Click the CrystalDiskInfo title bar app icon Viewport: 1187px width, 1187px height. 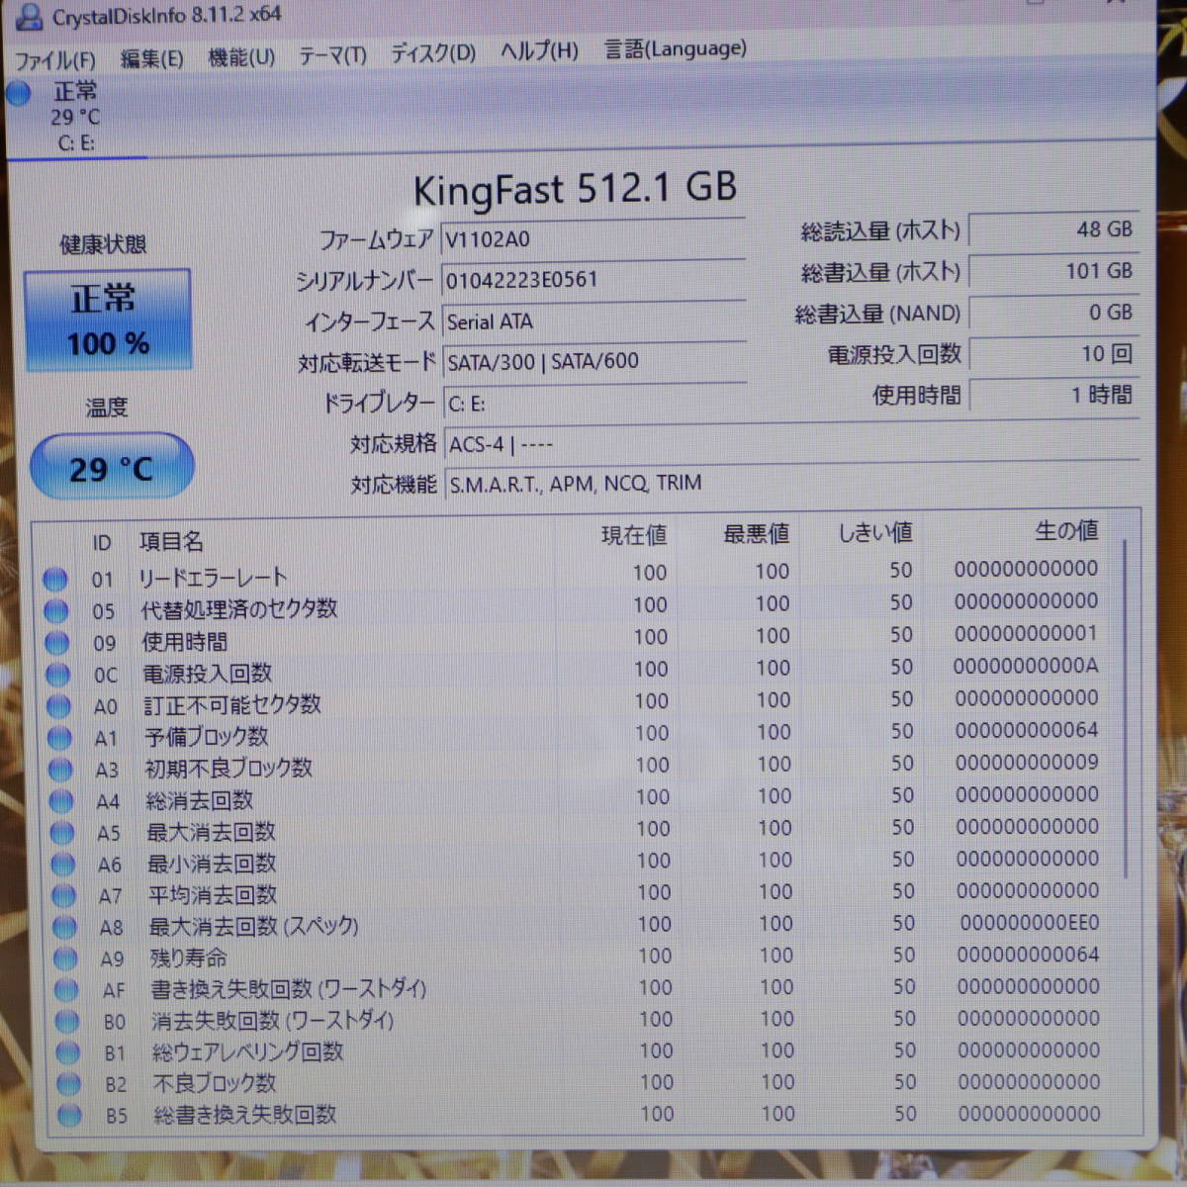(30, 16)
